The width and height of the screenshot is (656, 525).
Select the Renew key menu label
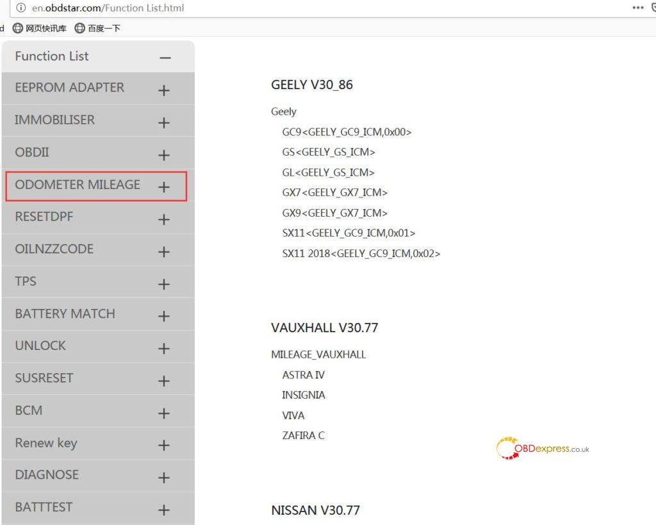[46, 443]
